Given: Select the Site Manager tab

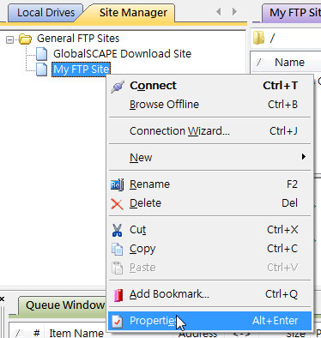Looking at the screenshot, I should coord(133,13).
